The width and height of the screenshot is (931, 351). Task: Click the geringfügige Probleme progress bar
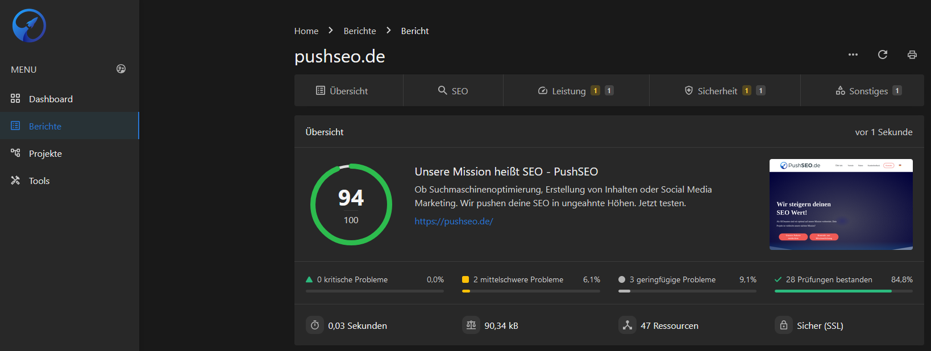(687, 291)
